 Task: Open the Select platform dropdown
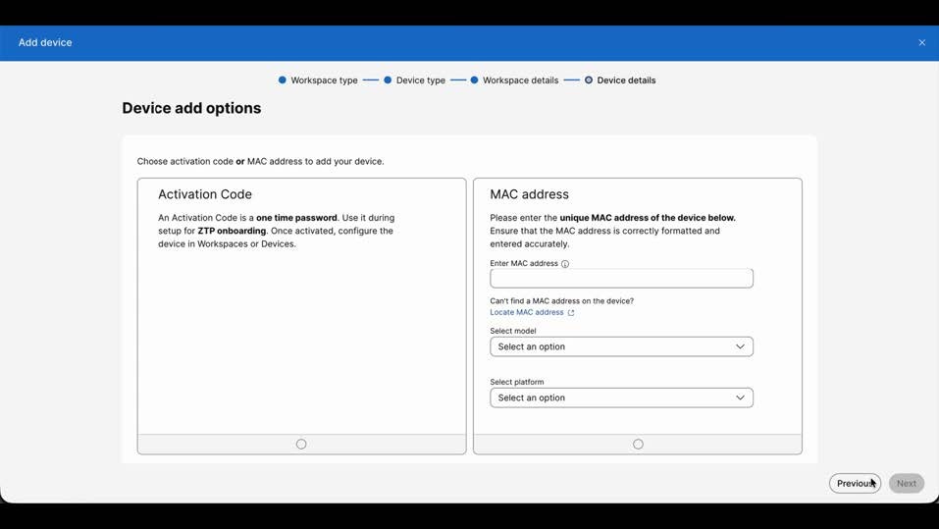[x=620, y=397]
